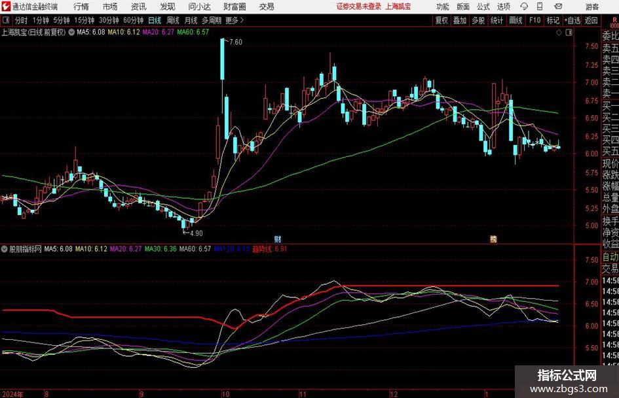Click month 12 on time axis
619x398 pixels.
[394, 394]
